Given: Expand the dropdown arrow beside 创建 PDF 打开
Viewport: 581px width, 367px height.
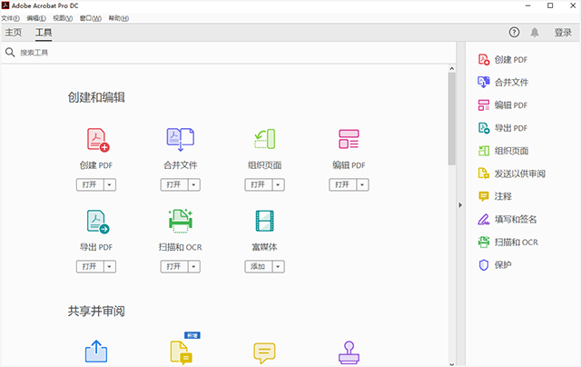Looking at the screenshot, I should (110, 184).
